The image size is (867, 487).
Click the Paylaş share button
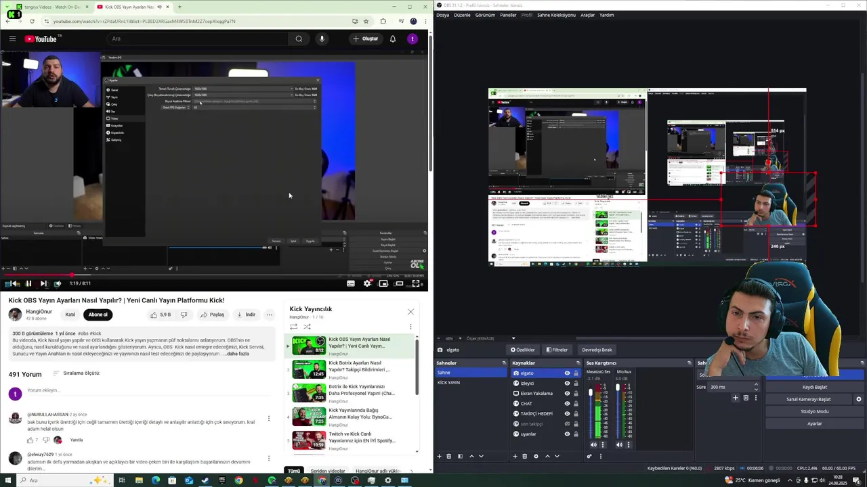point(212,315)
